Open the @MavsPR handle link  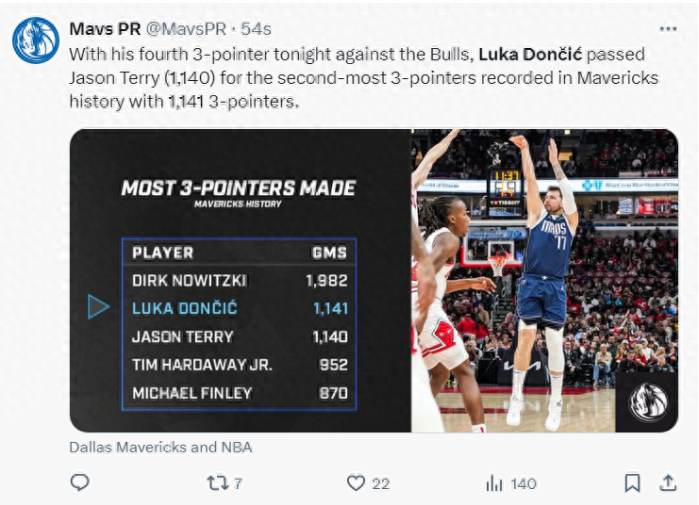pyautogui.click(x=187, y=29)
